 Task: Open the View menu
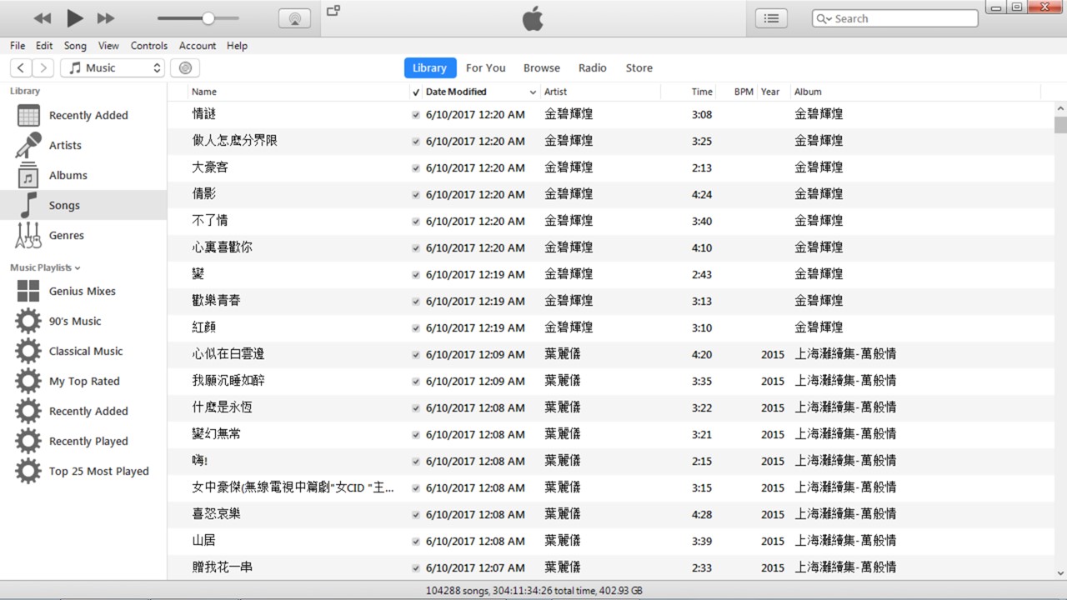pos(108,46)
